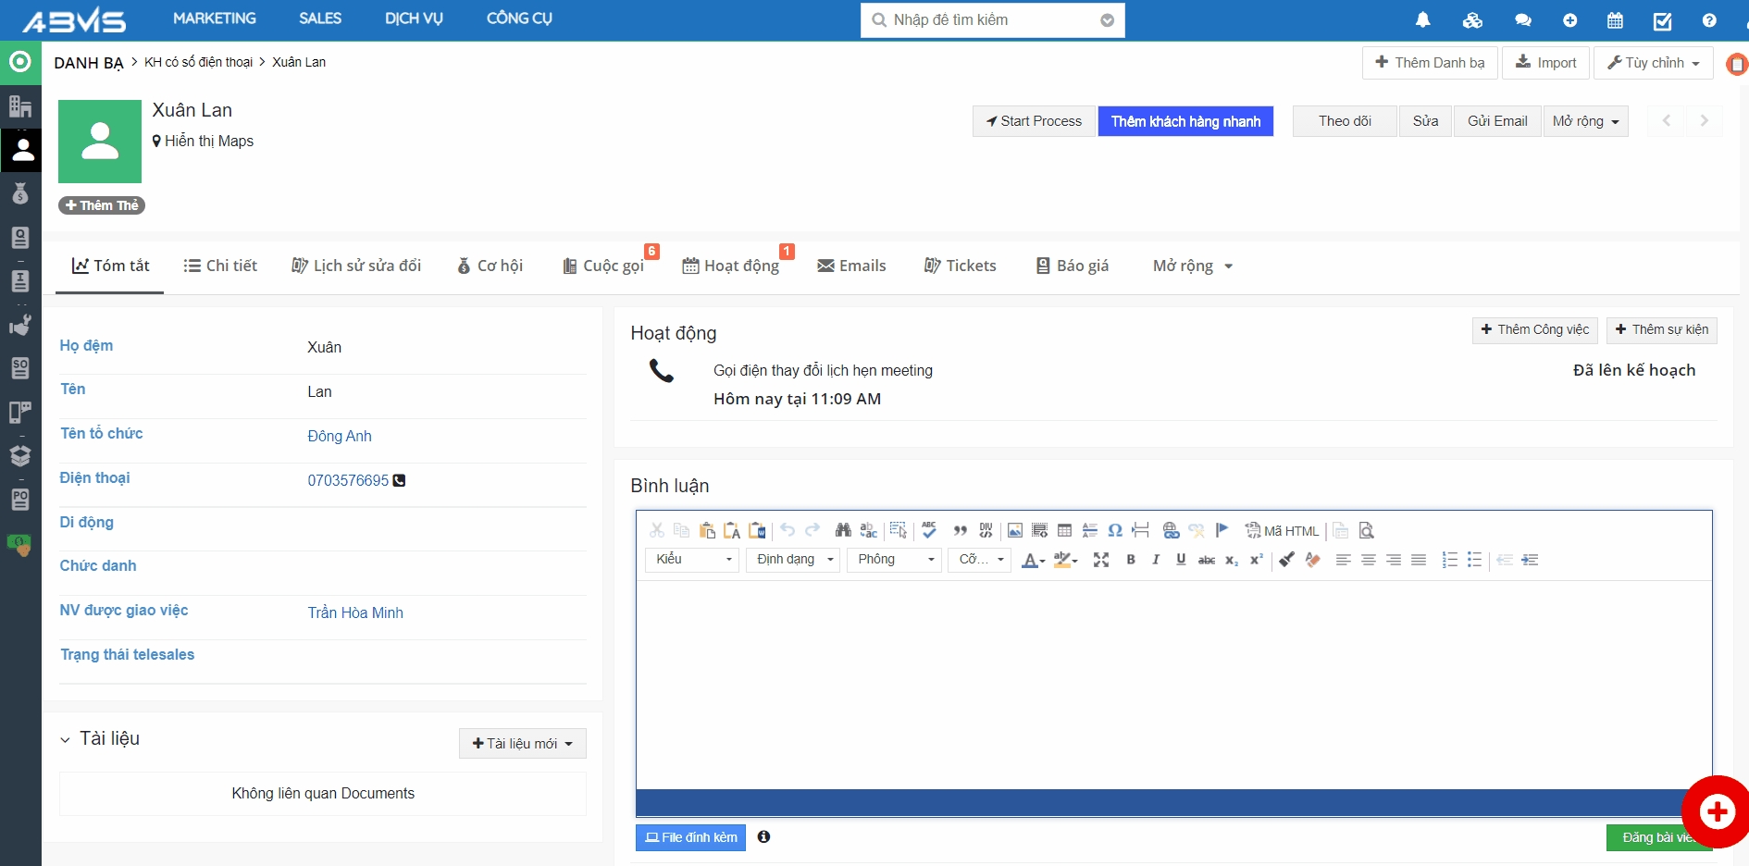Click the red floating plus button
This screenshot has width=1749, height=866.
pyautogui.click(x=1717, y=811)
